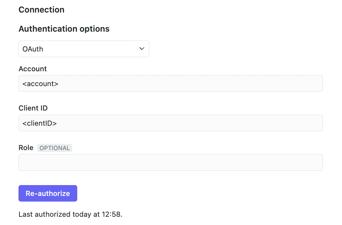Focus the Account input field
Image resolution: width=342 pixels, height=225 pixels.
tap(170, 83)
